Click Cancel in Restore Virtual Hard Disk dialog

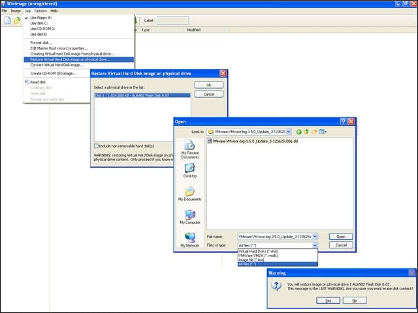coord(209,94)
